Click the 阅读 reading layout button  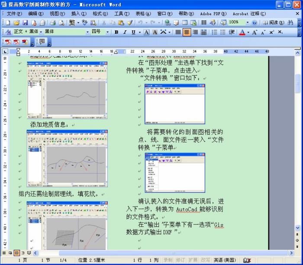point(271,23)
